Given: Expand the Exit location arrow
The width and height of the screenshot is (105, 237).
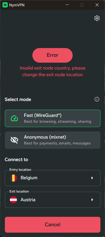Looking at the screenshot, I should click(92, 200).
